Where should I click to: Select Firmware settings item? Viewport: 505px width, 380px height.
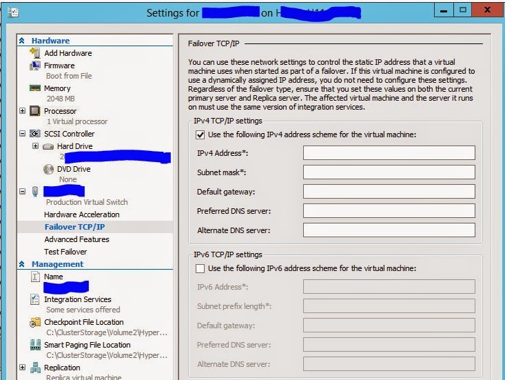pyautogui.click(x=59, y=66)
